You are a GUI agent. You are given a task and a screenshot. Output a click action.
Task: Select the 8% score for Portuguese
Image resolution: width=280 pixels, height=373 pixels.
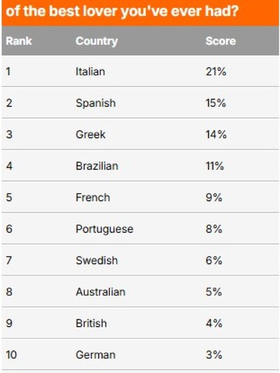click(213, 229)
